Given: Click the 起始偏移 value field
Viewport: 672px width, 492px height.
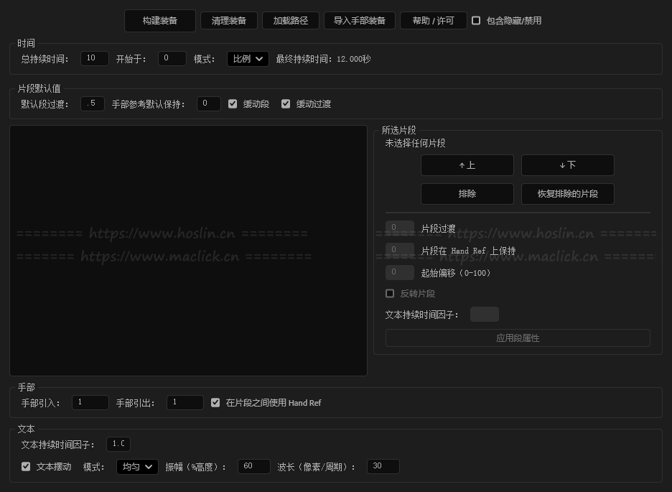Looking at the screenshot, I should (x=399, y=272).
